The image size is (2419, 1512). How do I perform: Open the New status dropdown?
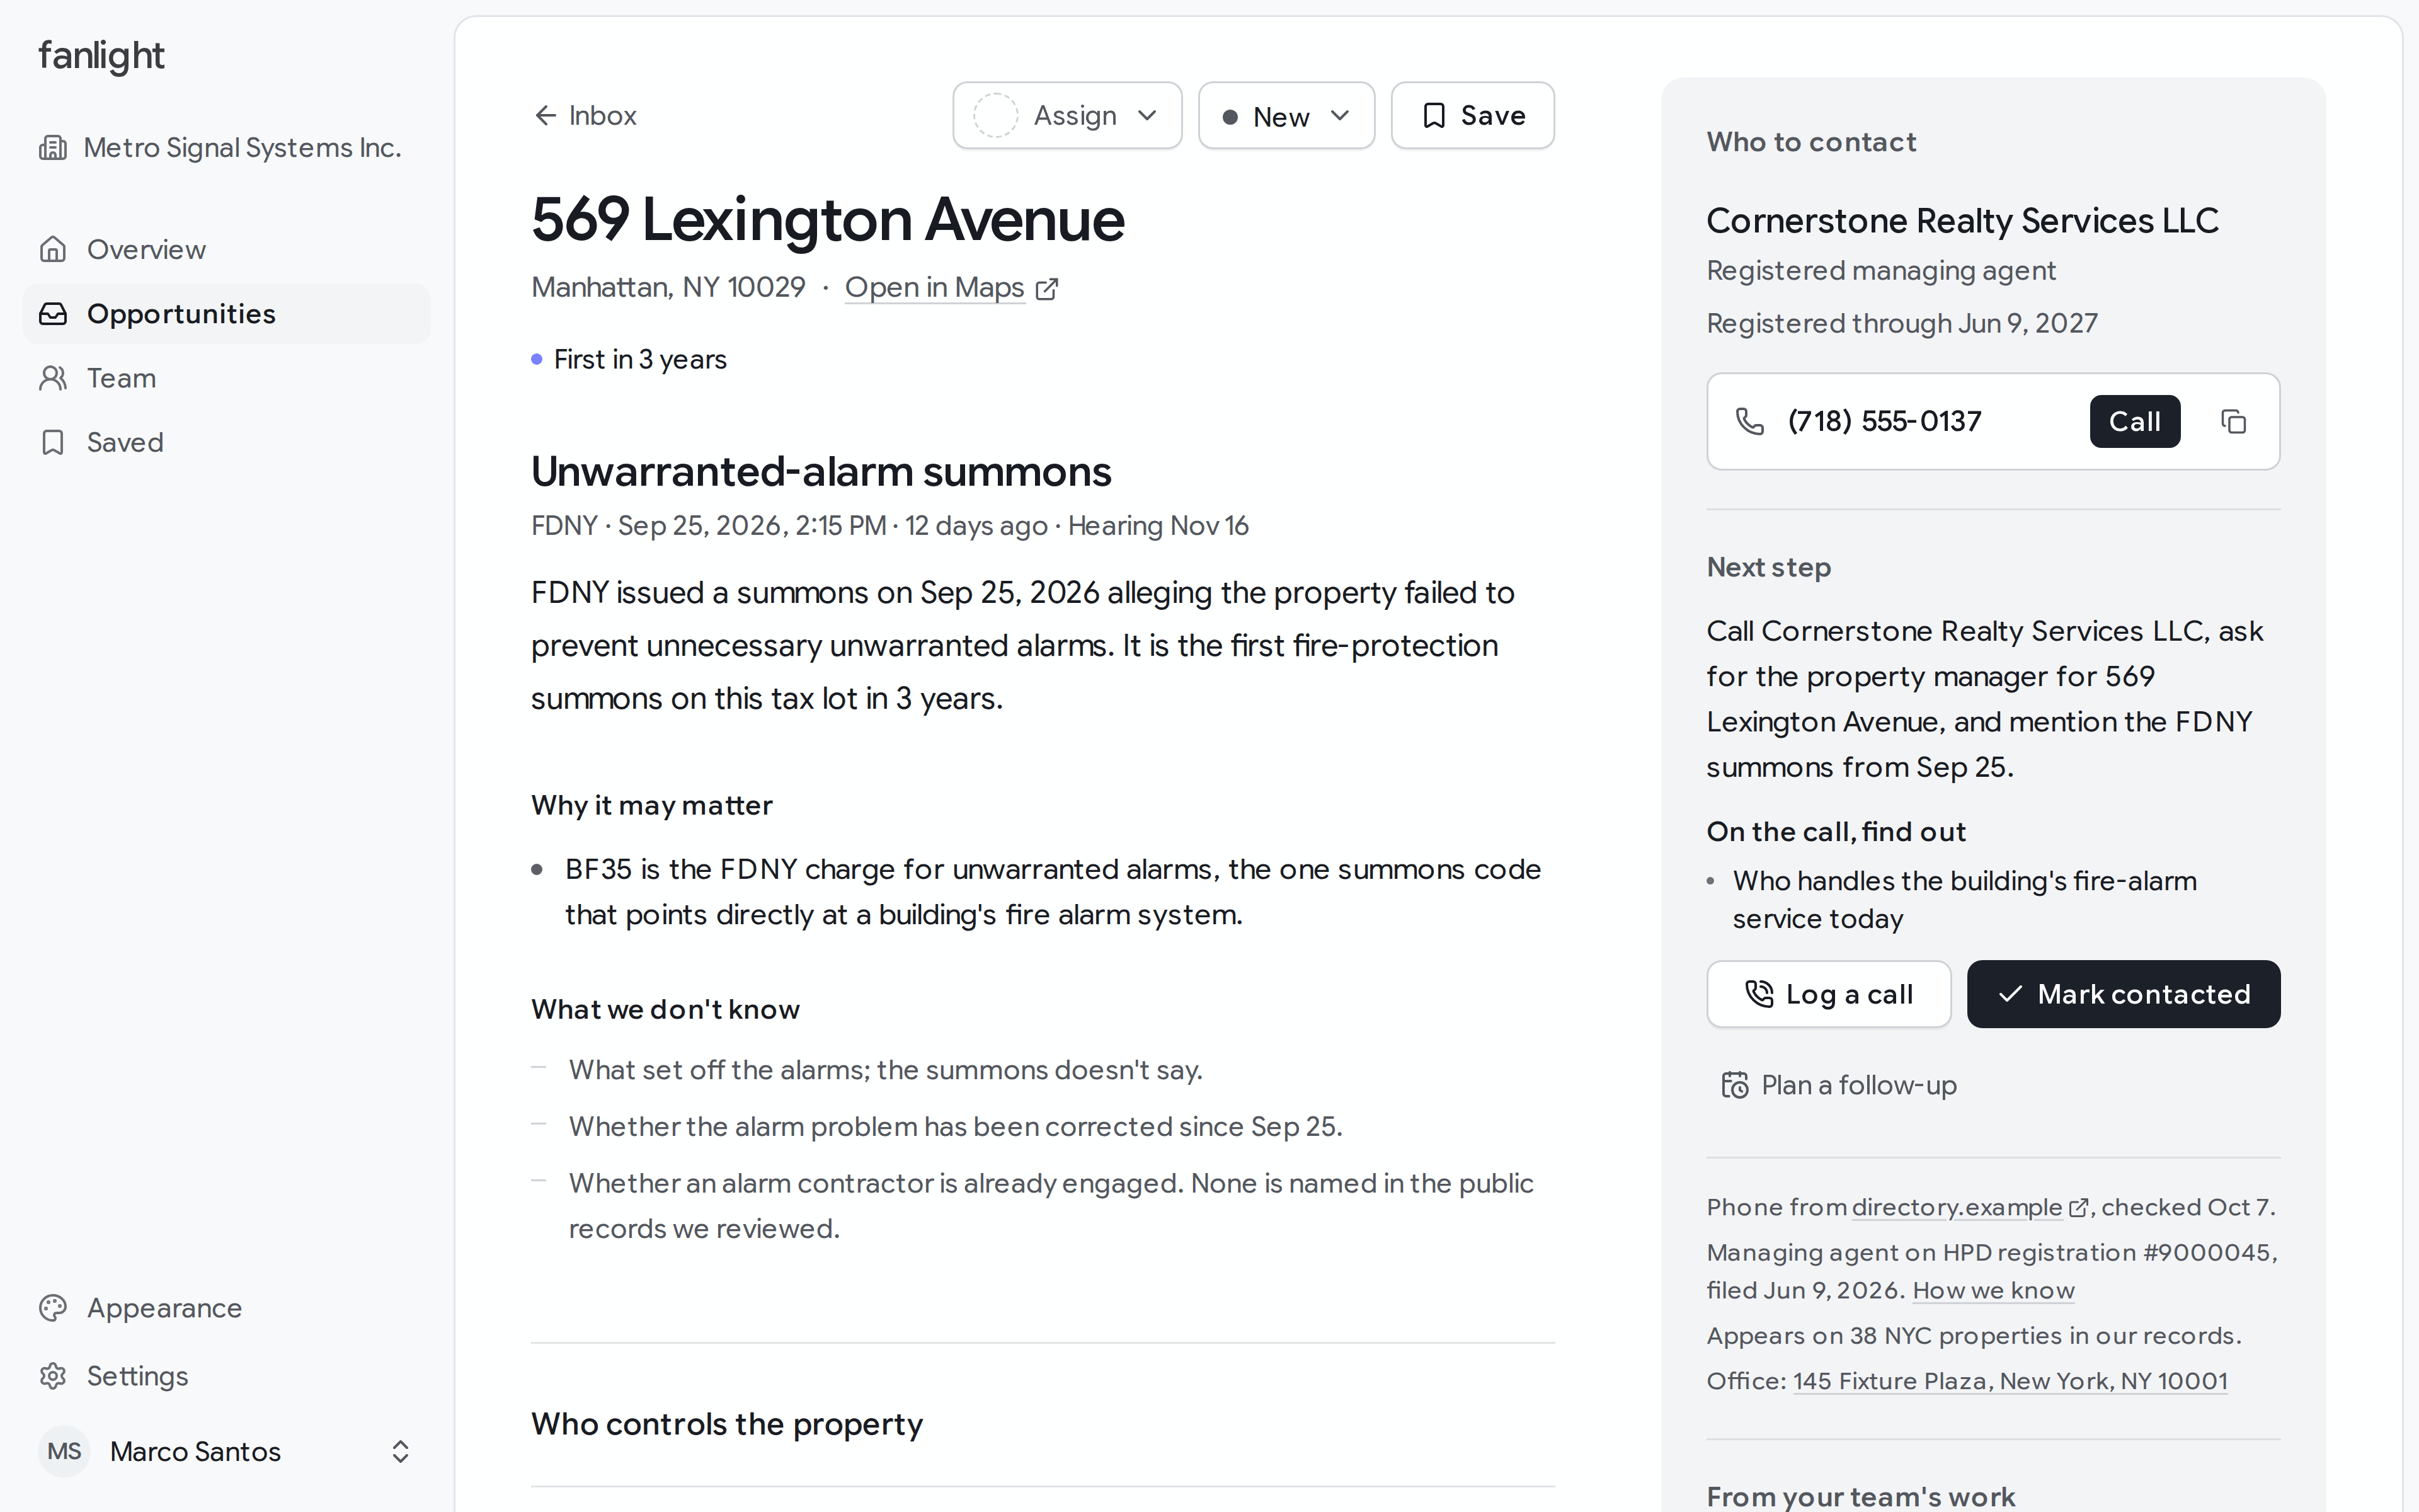[x=1286, y=116]
